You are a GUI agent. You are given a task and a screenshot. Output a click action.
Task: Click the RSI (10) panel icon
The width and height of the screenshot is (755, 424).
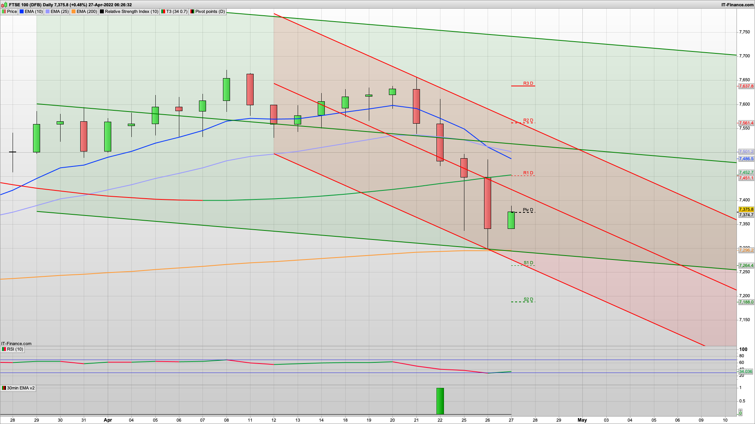pos(4,349)
